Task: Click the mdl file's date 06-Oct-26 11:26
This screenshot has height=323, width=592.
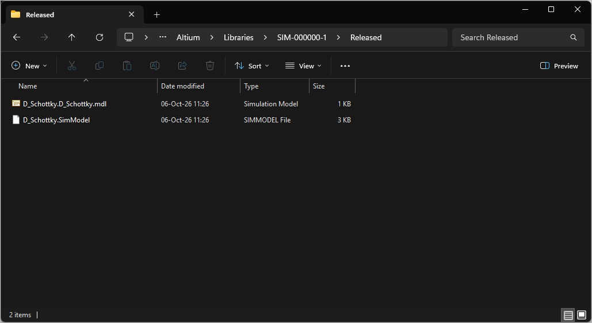Action: pos(185,104)
